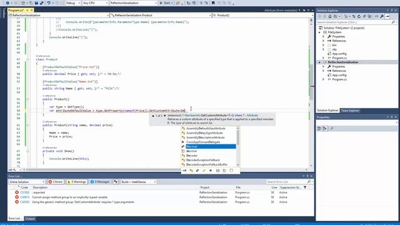The width and height of the screenshot is (400, 225).
Task: Focus the Search Error List field
Action: tap(289, 182)
